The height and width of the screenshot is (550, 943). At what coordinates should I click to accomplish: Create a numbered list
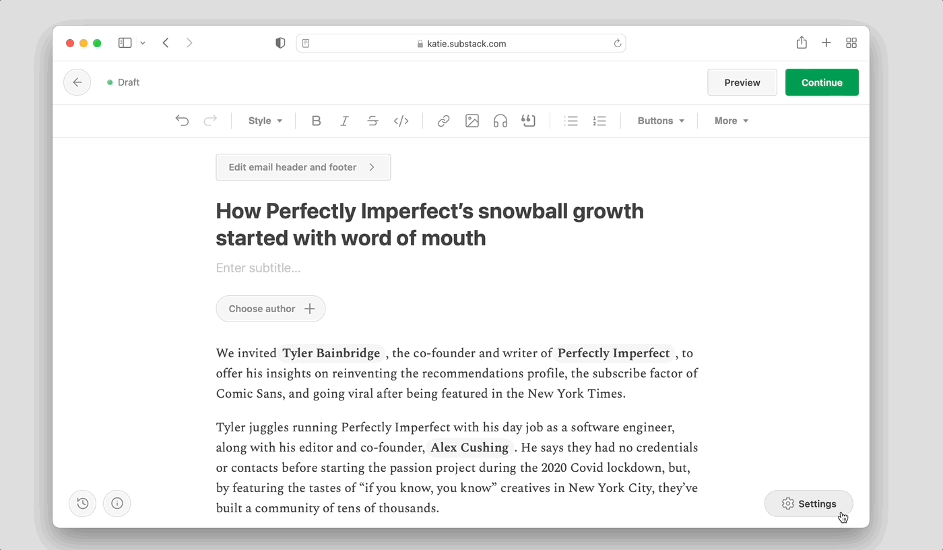click(x=599, y=121)
